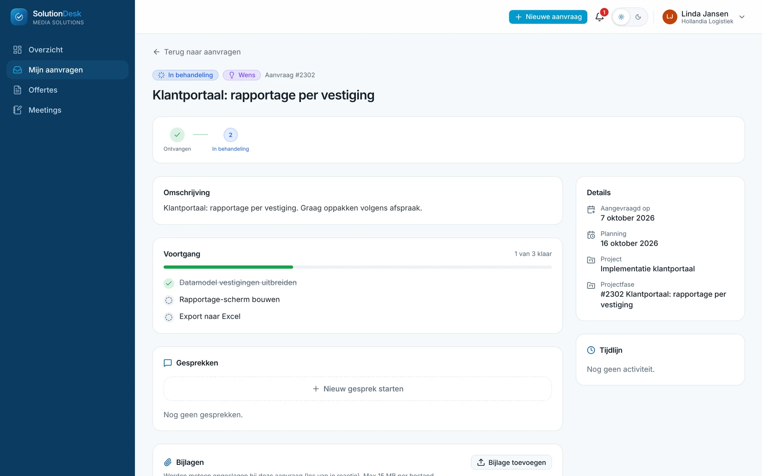Add attachment with Bijlage toevoegen

pos(511,463)
